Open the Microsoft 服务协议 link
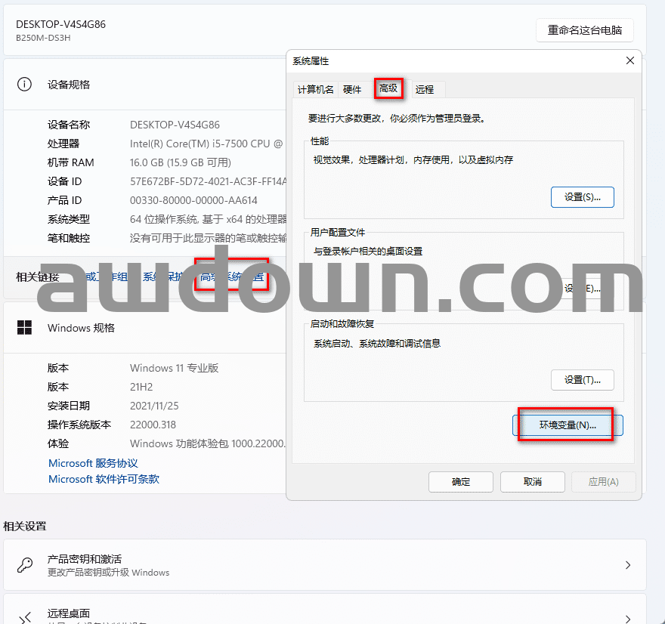The image size is (665, 624). 93,463
